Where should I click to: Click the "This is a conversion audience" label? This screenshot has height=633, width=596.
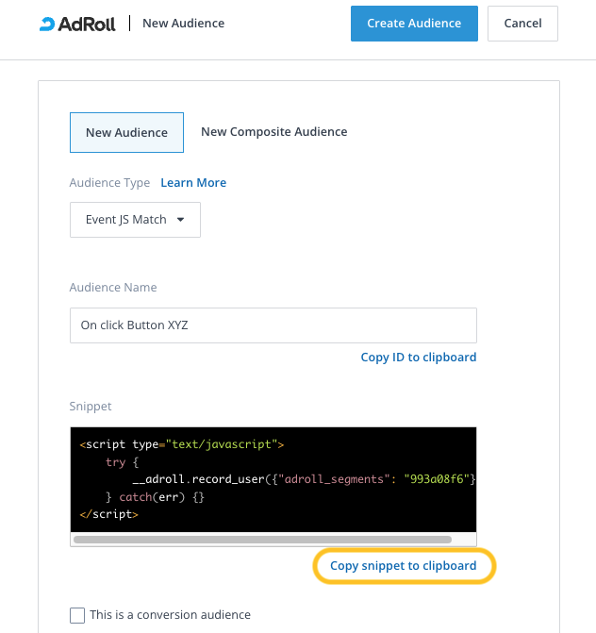[170, 615]
